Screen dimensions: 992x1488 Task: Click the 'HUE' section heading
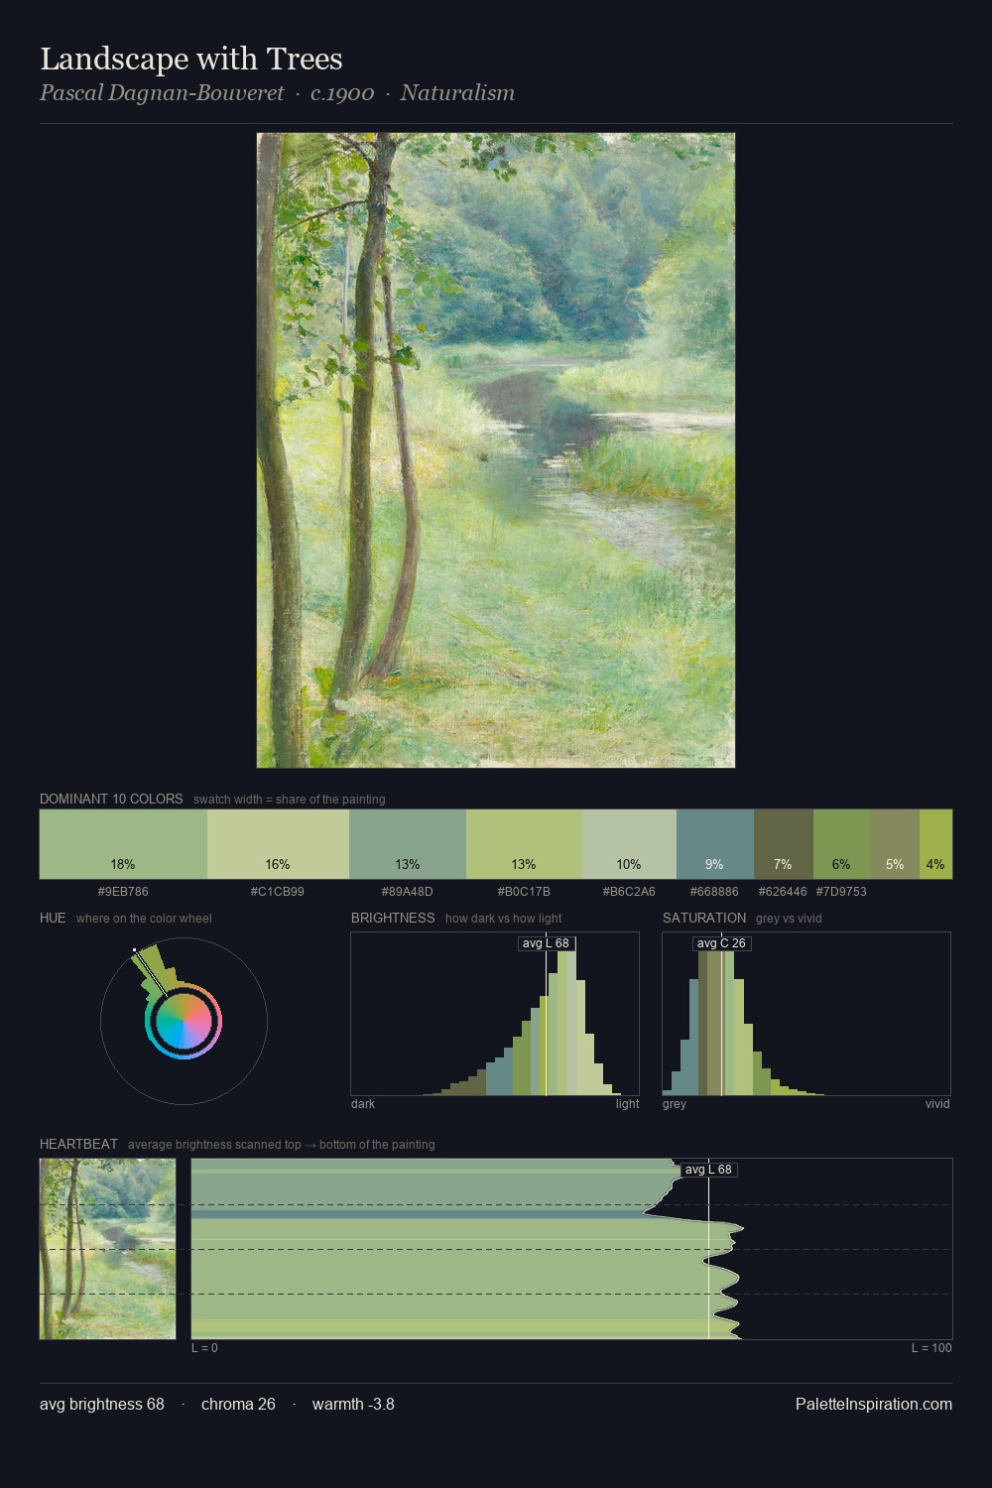(x=53, y=918)
